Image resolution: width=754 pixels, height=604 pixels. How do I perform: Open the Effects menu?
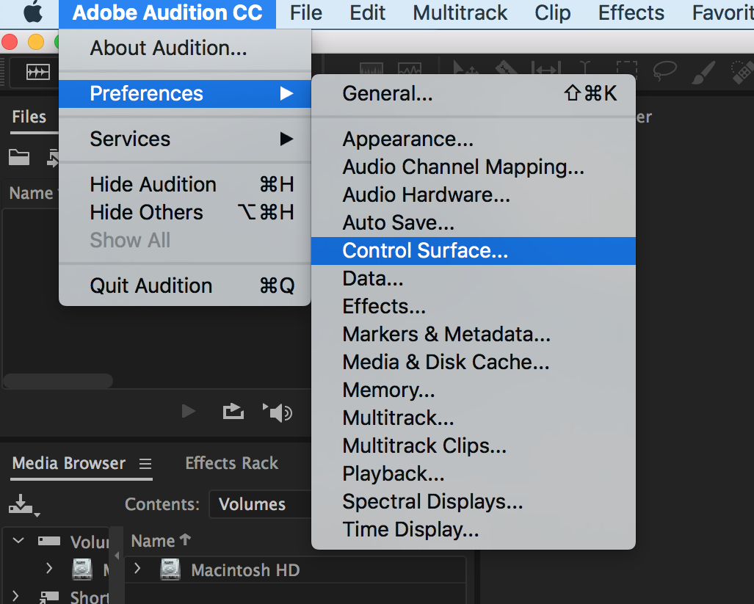[630, 13]
